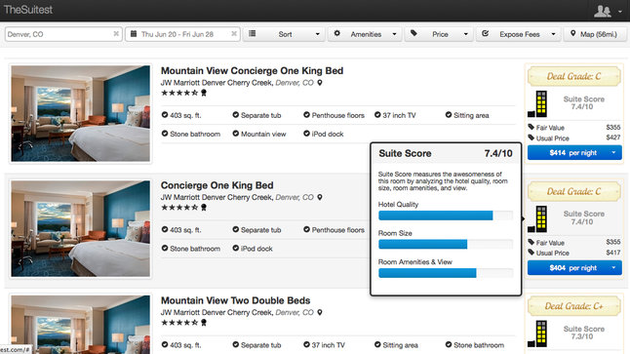630x354 pixels.
Task: Click the Deal Grade: C+ badge
Action: point(574,306)
